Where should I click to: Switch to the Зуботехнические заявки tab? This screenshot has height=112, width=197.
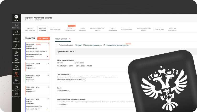(144, 29)
